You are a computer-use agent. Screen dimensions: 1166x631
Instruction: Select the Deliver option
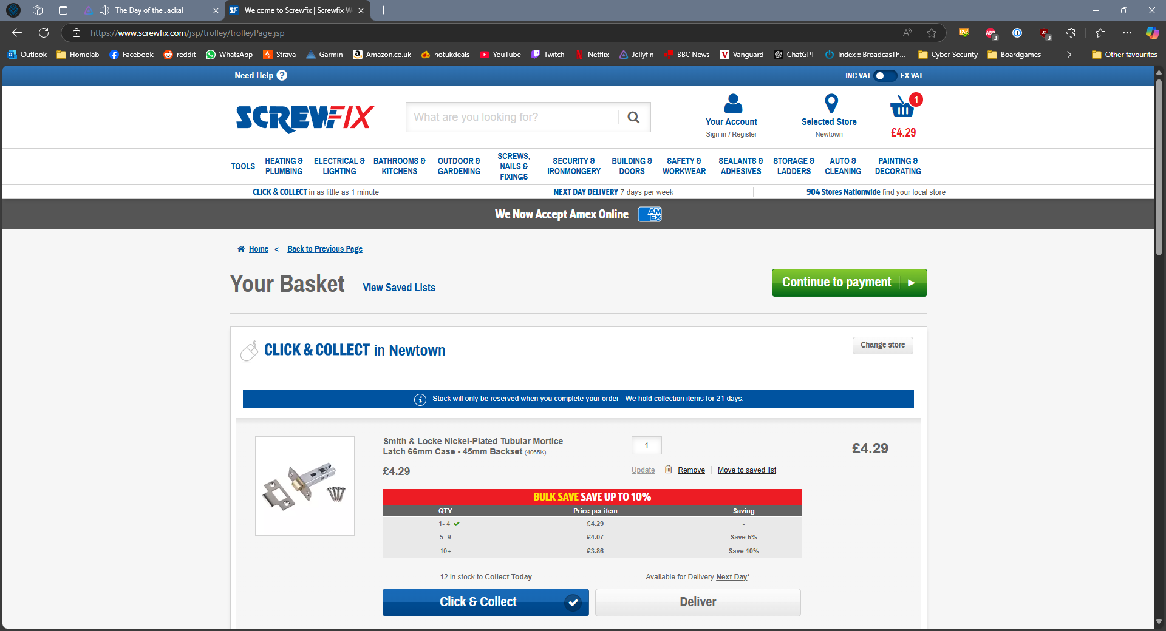698,602
